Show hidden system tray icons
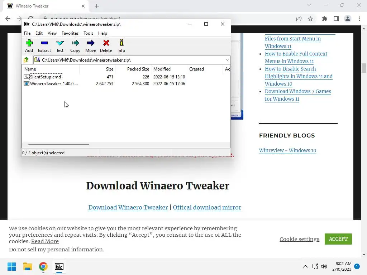The image size is (367, 275). click(x=305, y=266)
